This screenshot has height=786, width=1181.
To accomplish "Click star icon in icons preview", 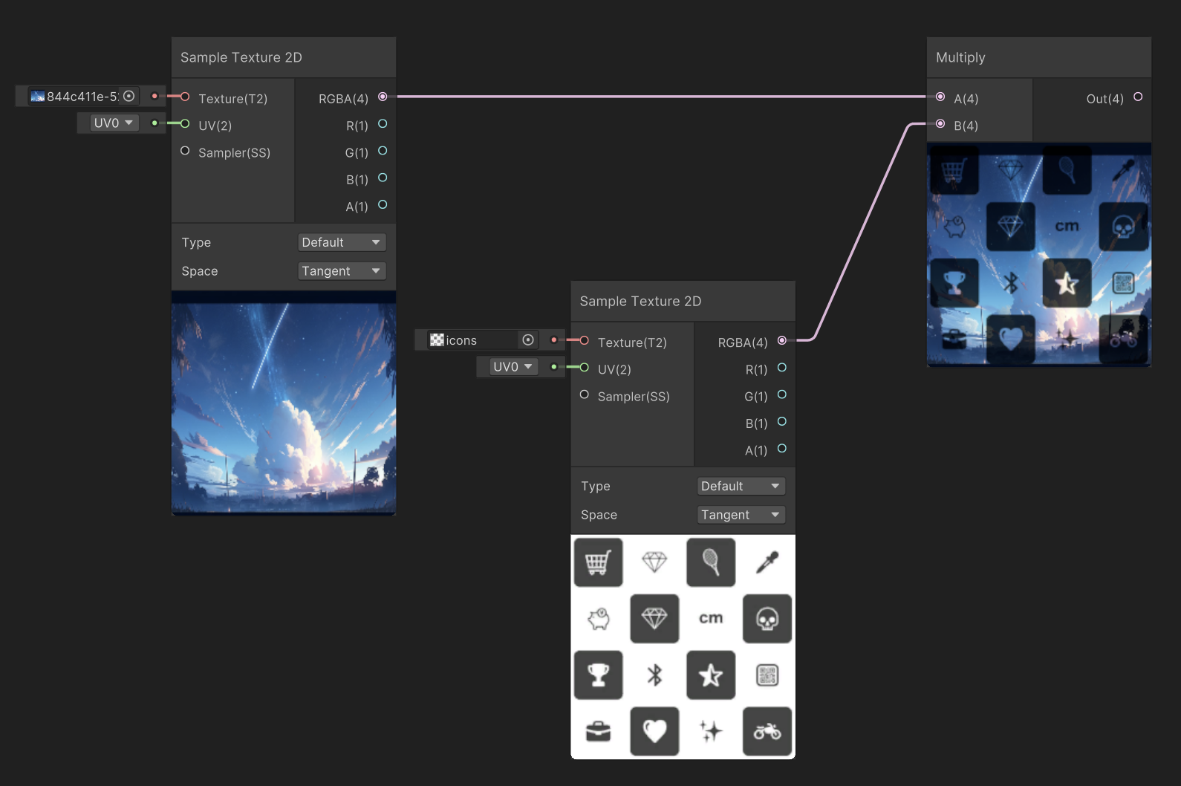I will coord(711,675).
